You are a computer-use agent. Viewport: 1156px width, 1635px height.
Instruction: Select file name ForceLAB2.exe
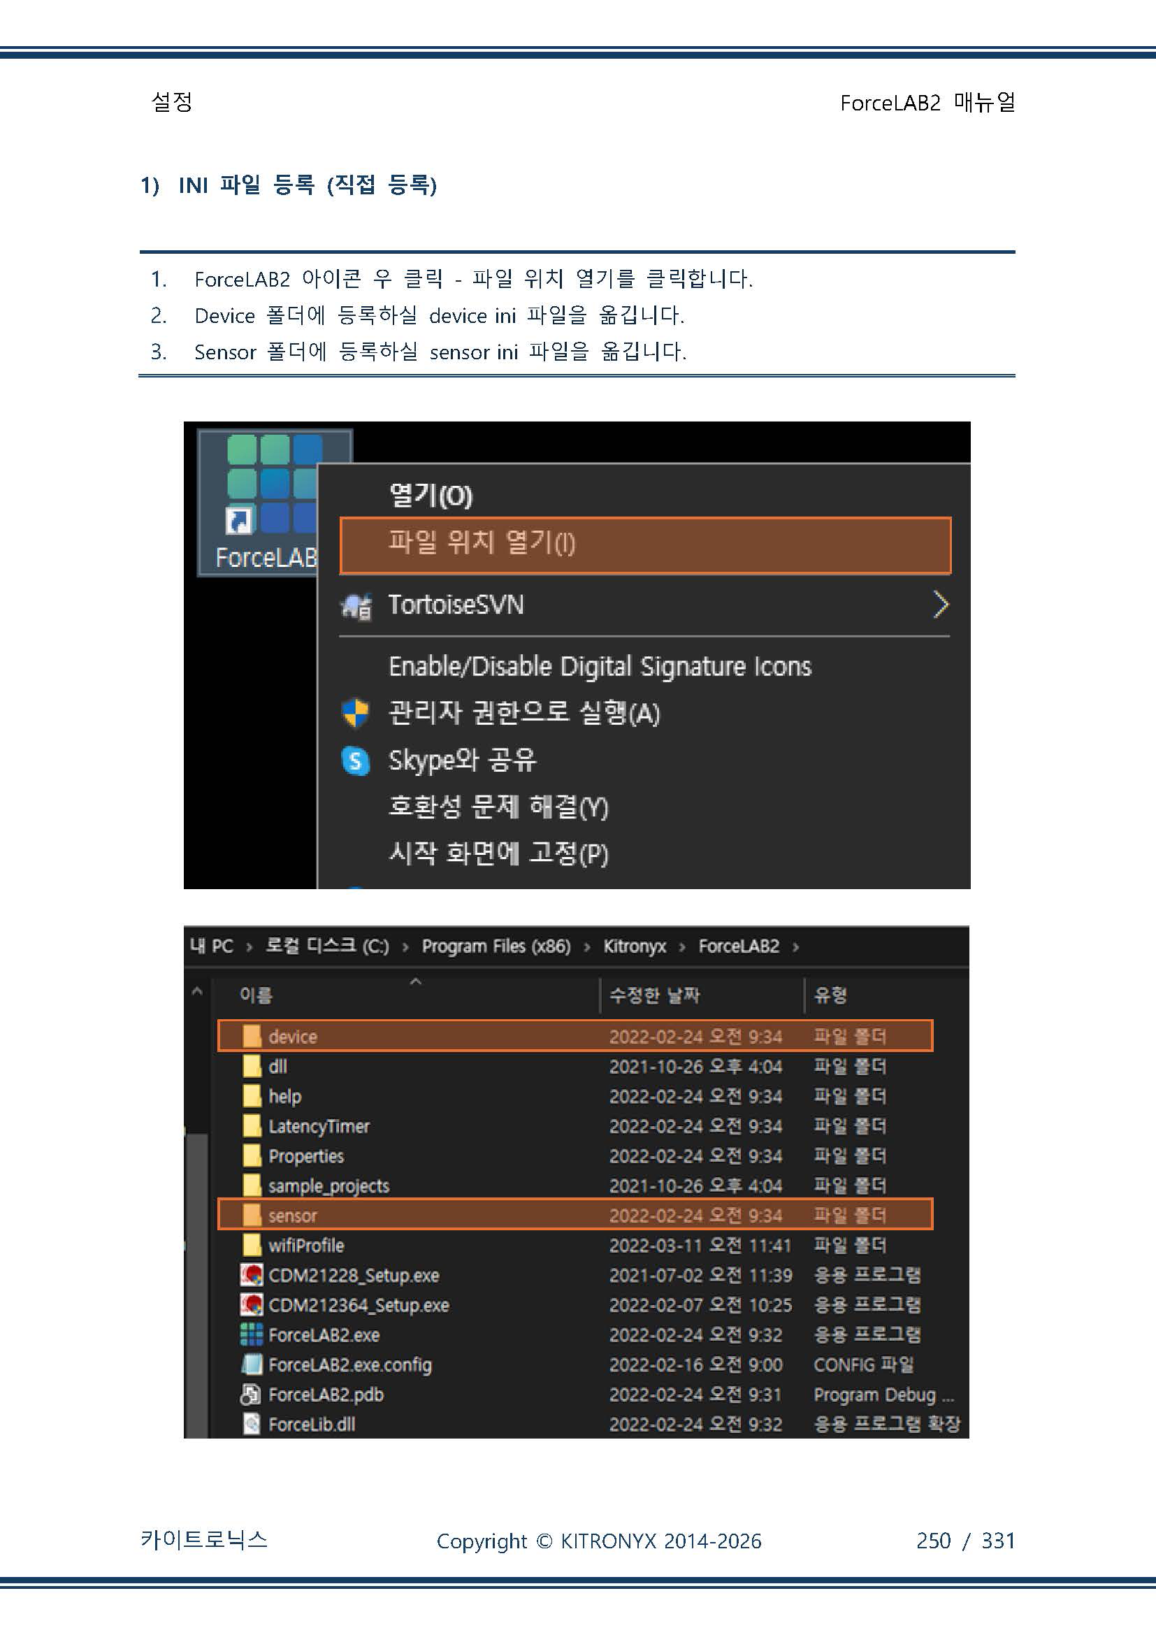point(324,1335)
